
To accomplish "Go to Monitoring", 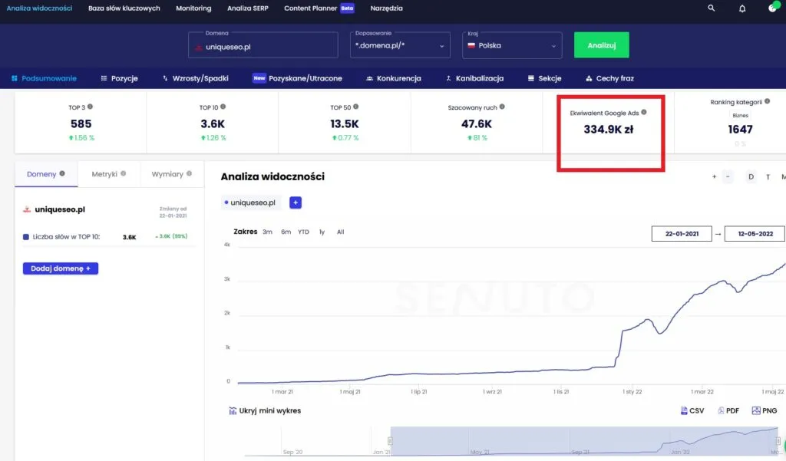I will pyautogui.click(x=193, y=8).
